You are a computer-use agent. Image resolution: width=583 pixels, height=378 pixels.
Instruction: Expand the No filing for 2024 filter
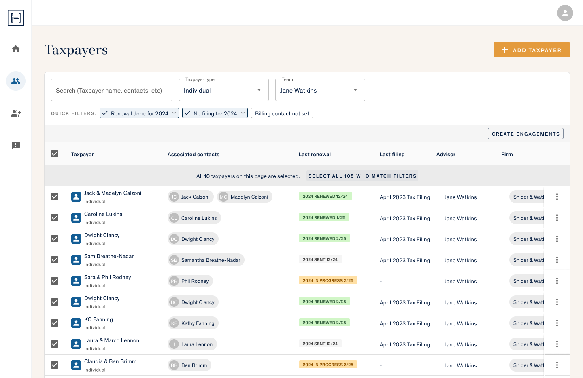(x=243, y=113)
